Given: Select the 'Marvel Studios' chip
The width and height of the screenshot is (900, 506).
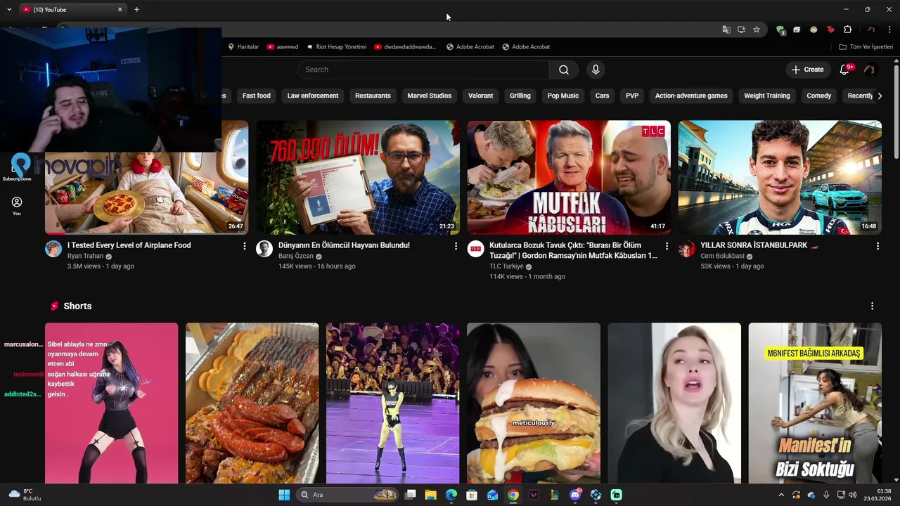Looking at the screenshot, I should coord(429,96).
